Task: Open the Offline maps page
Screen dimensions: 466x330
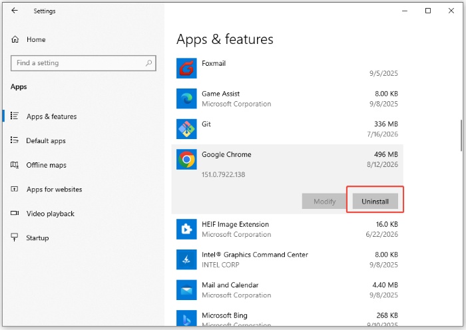Action: coord(47,165)
